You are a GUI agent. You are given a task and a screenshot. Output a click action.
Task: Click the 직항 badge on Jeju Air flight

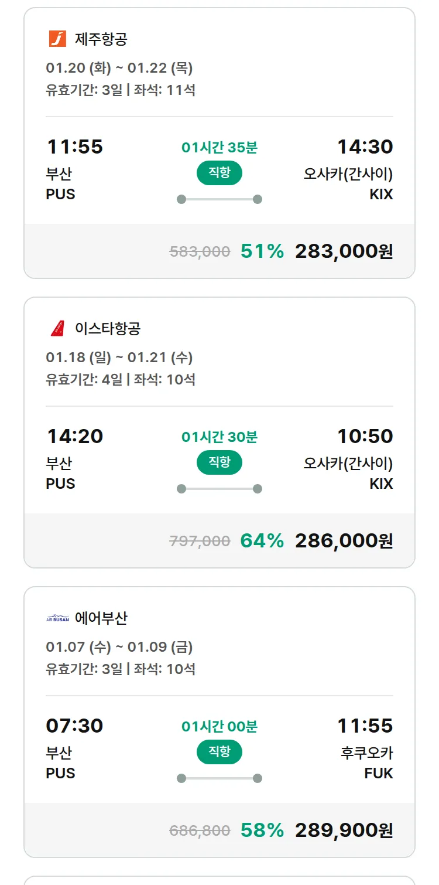click(220, 173)
